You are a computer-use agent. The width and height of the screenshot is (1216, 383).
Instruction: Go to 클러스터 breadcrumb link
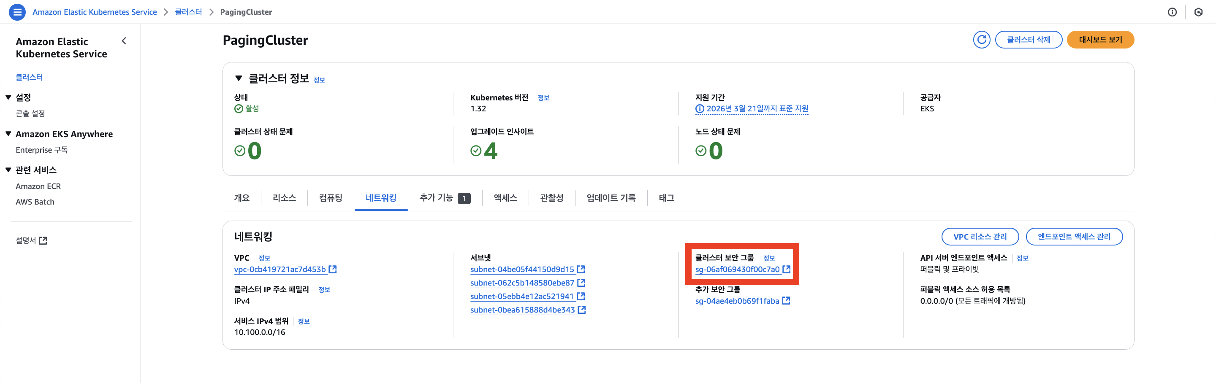(188, 12)
